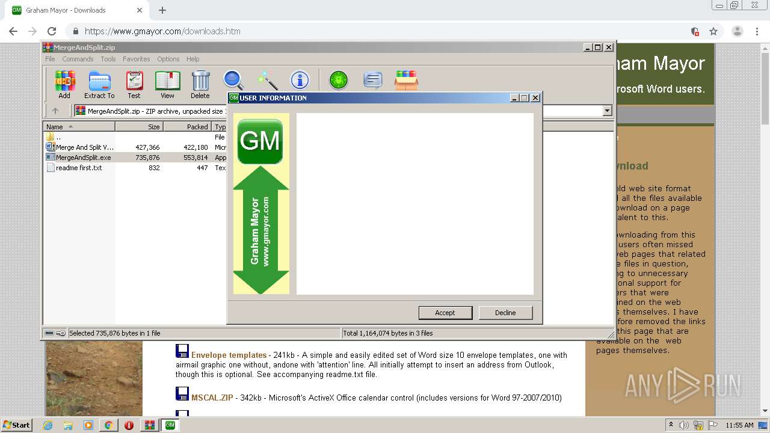Open File Explorer from the taskbar
Image resolution: width=770 pixels, height=433 pixels.
pos(68,425)
